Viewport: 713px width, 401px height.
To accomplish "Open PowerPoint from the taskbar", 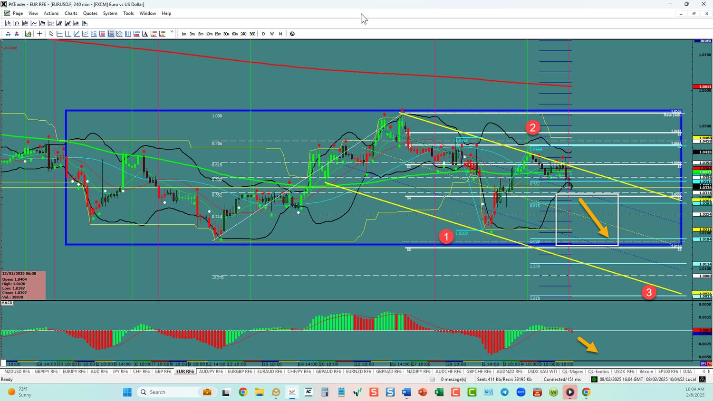I will (x=423, y=392).
